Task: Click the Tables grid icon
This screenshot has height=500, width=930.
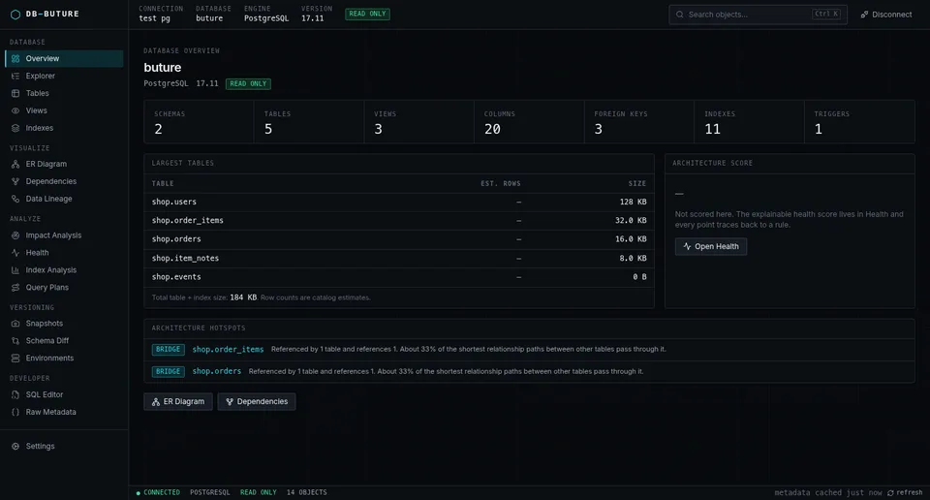Action: tap(15, 93)
